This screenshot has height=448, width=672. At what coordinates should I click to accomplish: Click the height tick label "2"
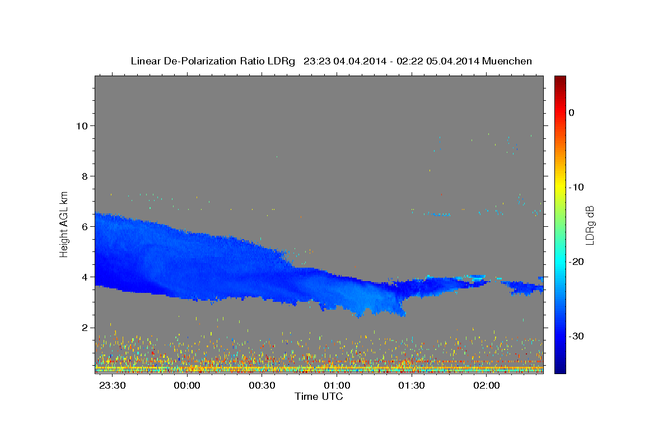point(85,327)
